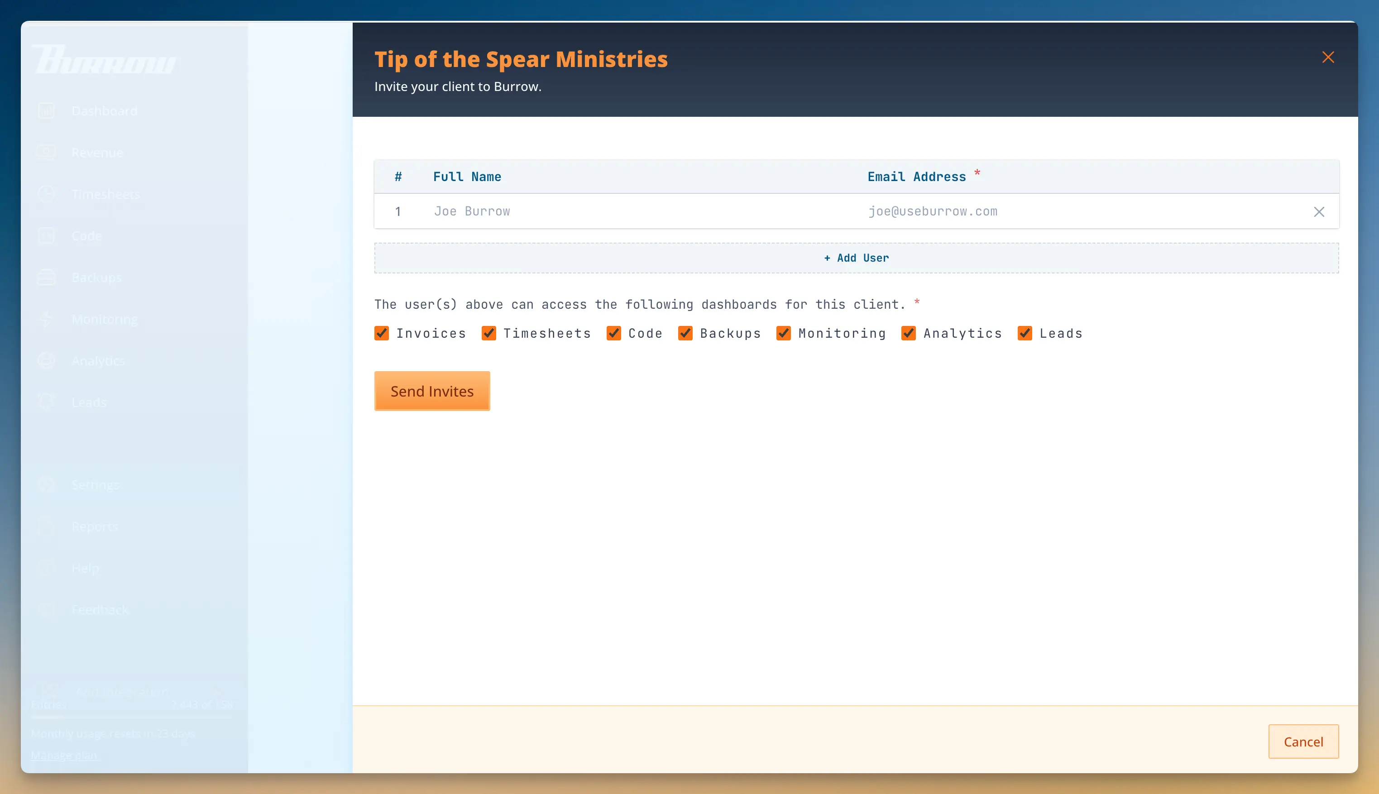Send the invites
This screenshot has width=1379, height=794.
pos(432,391)
